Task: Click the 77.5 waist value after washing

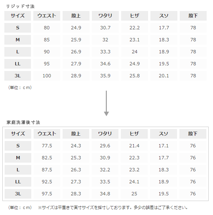Action: [47, 146]
